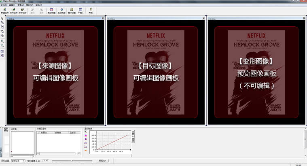The width and height of the screenshot is (307, 166).
Task: Click the upper image-view icon in left toolbar
Action: [2, 51]
